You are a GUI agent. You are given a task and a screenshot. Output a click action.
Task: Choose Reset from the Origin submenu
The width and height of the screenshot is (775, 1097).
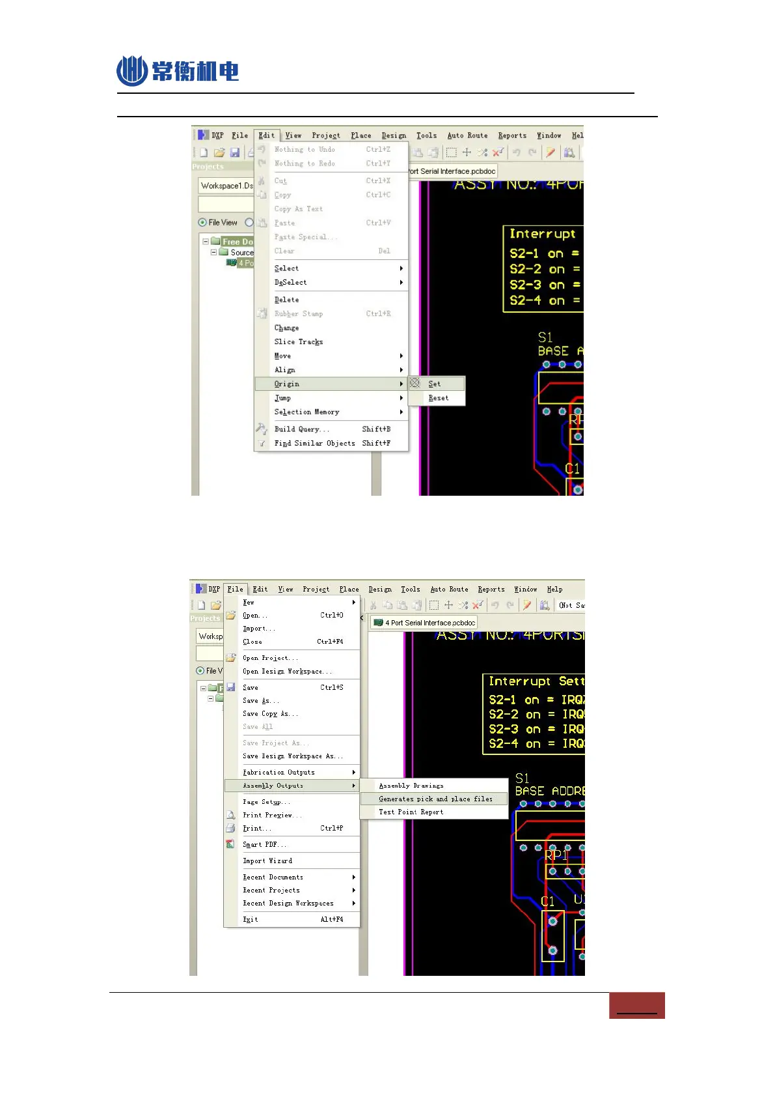[x=437, y=398]
